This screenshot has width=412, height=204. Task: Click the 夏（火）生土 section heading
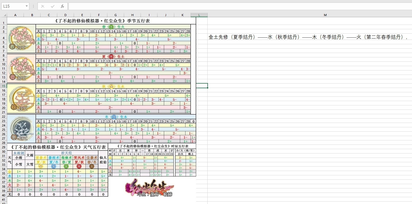point(113,57)
